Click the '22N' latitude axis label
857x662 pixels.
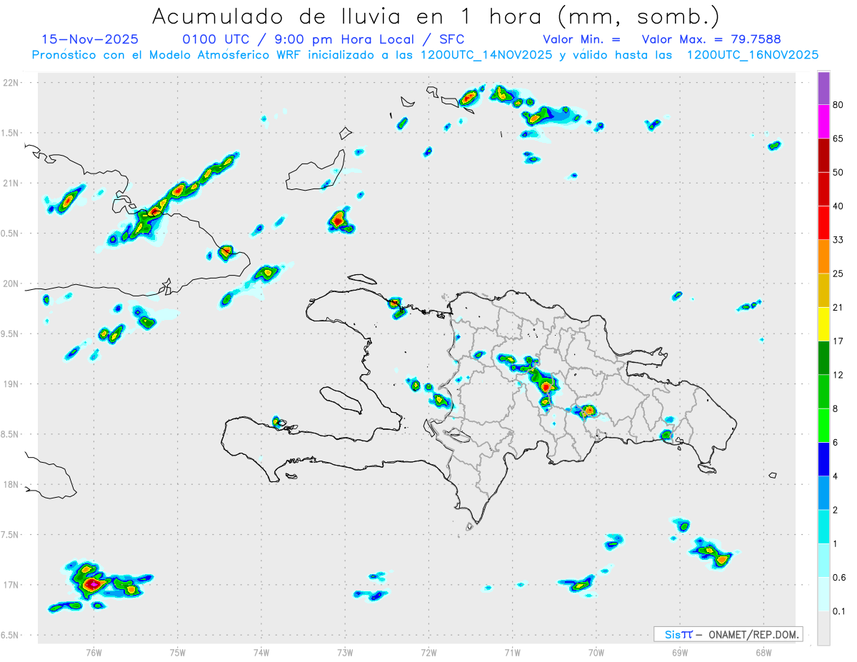[x=11, y=83]
